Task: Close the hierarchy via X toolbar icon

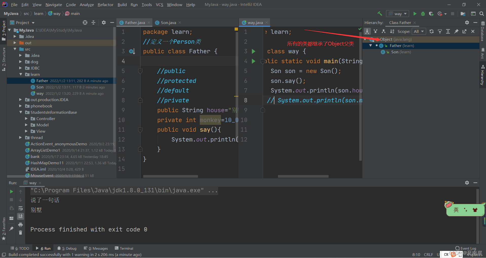Action: (x=473, y=31)
